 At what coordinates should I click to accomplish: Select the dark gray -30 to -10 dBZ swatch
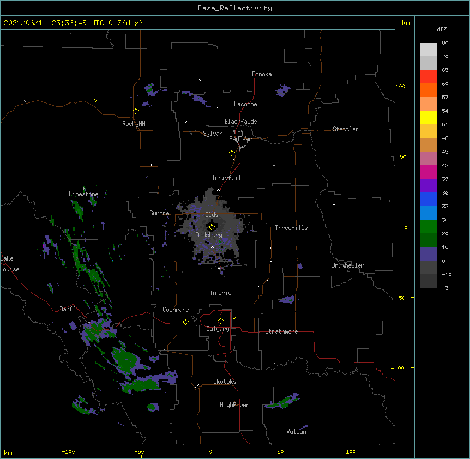429,281
